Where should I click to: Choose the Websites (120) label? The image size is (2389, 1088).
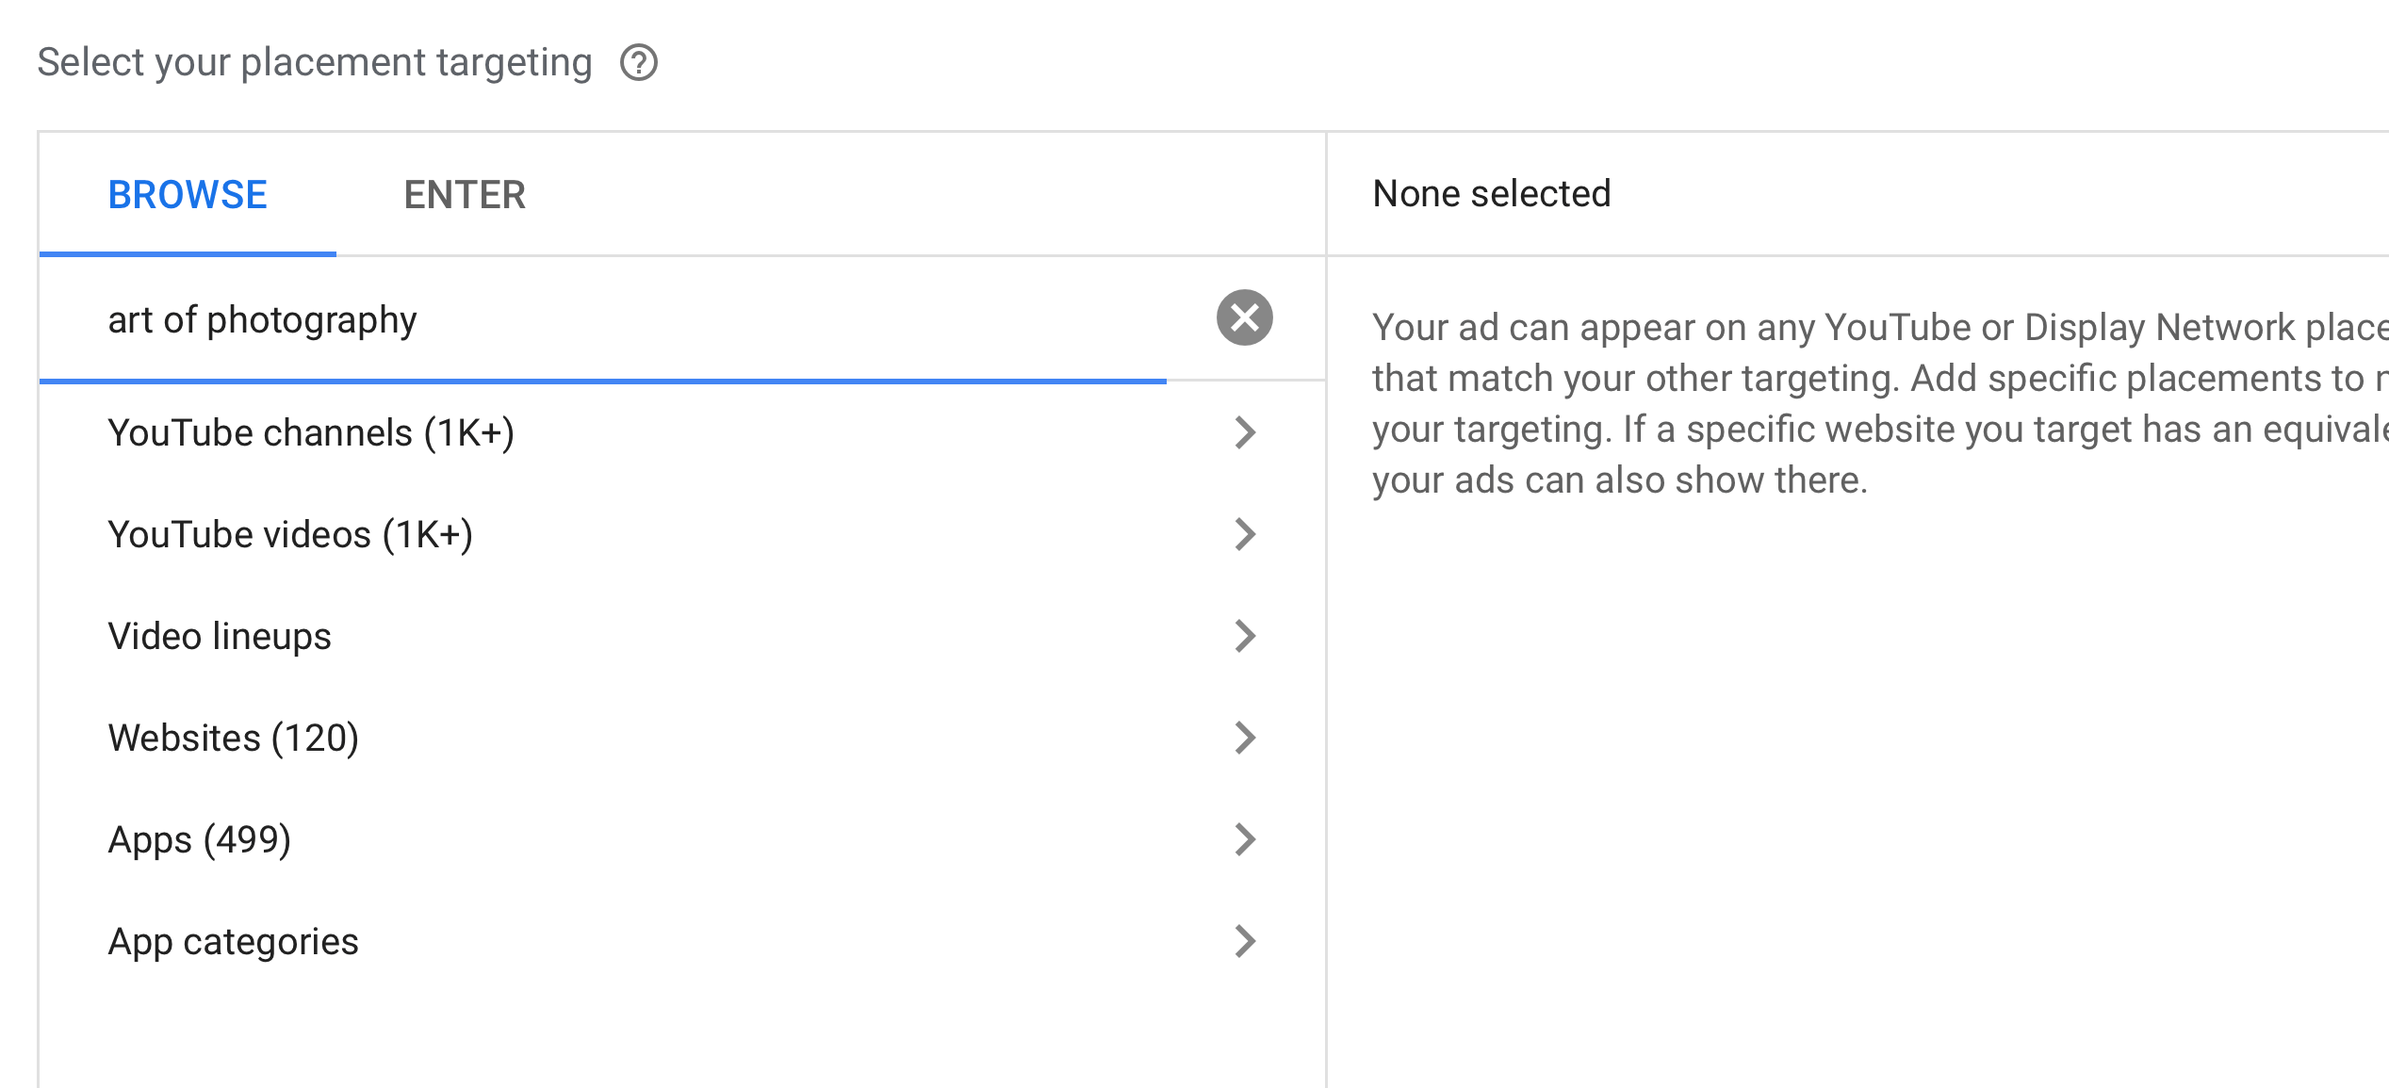[x=234, y=738]
